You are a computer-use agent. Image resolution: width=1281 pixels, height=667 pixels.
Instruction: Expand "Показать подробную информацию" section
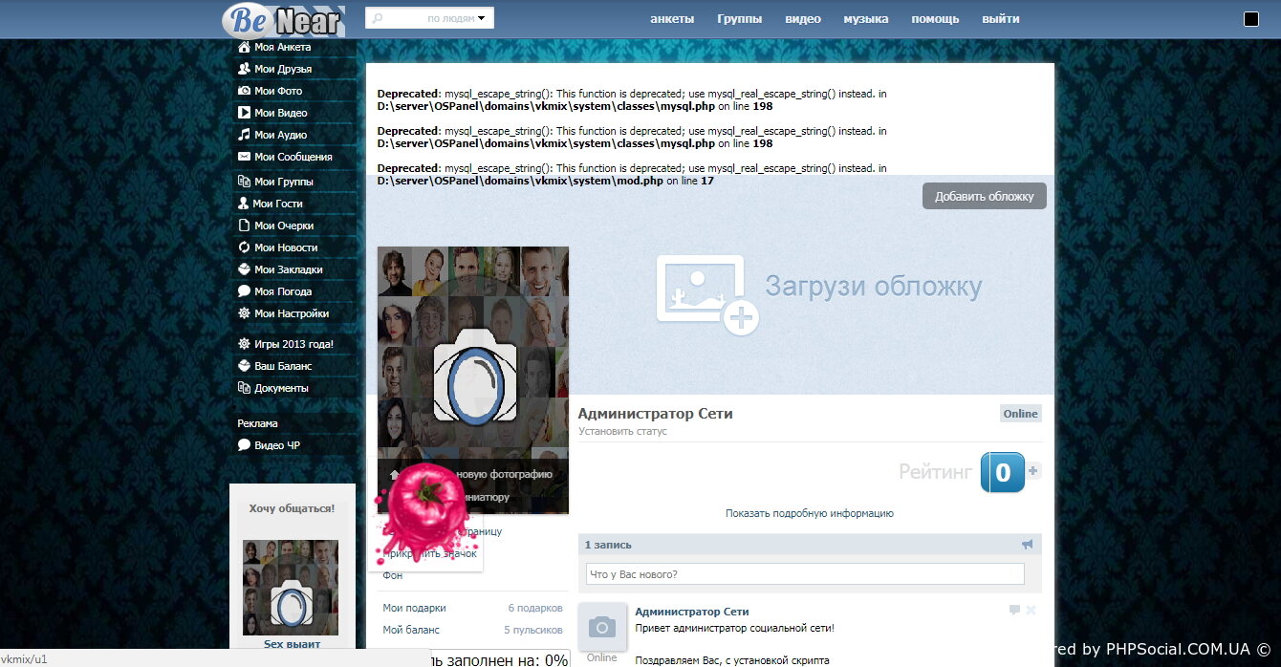coord(809,513)
